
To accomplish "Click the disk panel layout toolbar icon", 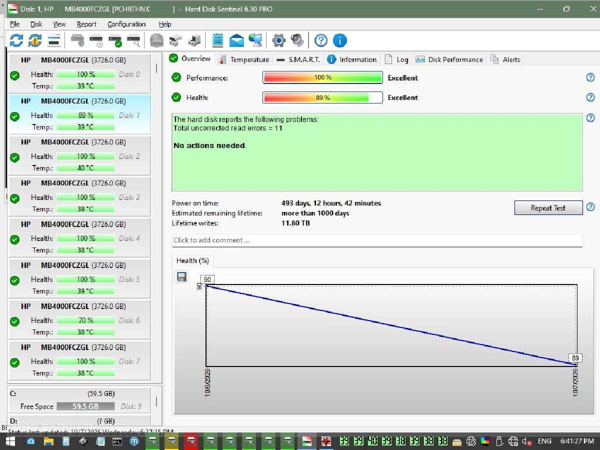I will [54, 40].
